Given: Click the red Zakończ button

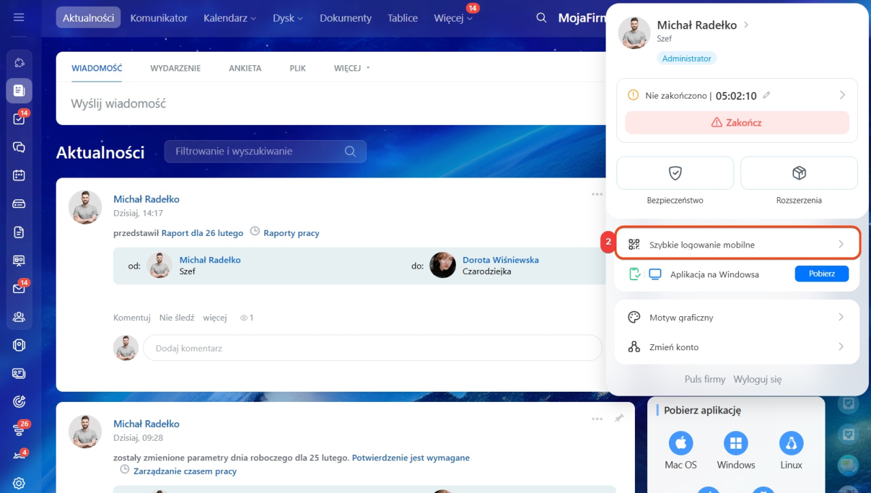Looking at the screenshot, I should pos(737,122).
